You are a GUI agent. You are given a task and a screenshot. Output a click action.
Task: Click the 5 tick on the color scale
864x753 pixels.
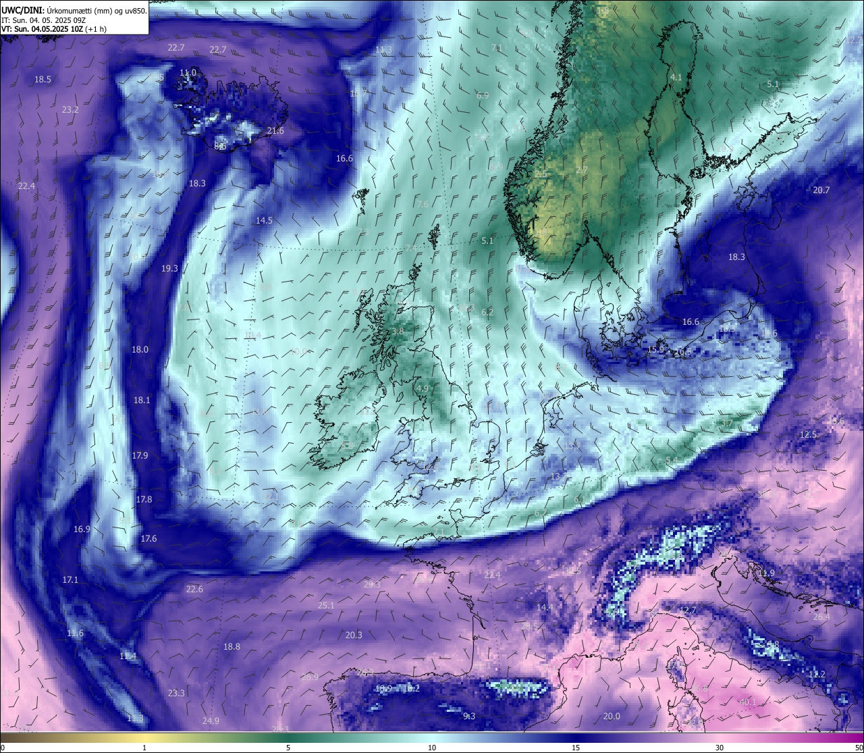(288, 748)
